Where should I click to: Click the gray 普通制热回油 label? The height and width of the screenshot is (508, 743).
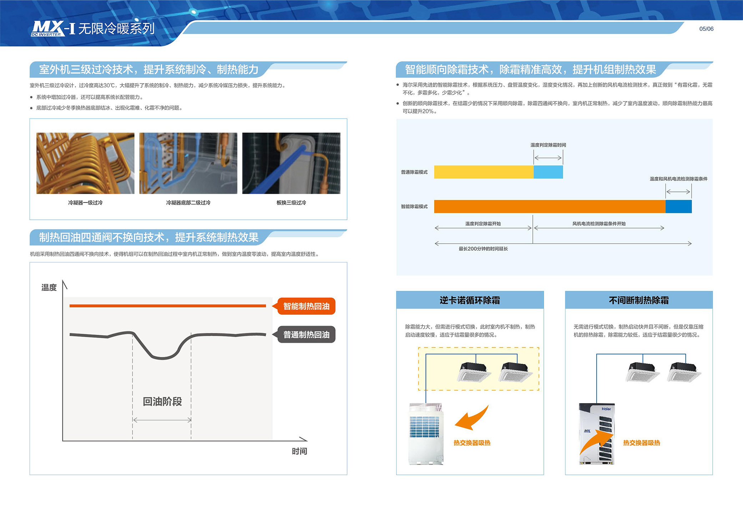[x=306, y=335]
